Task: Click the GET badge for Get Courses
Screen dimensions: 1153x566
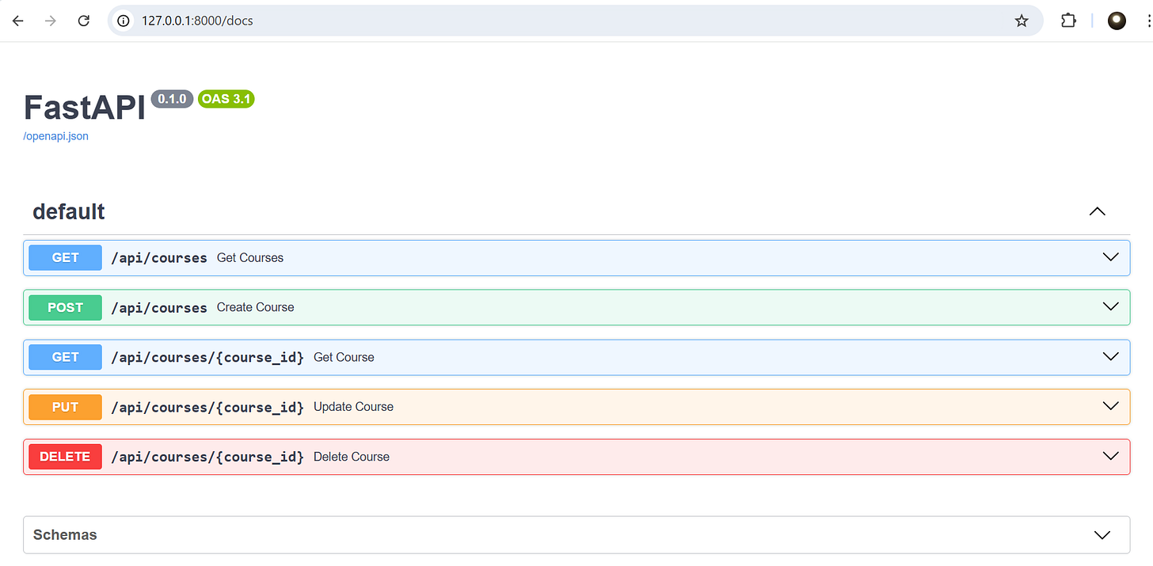Action: (65, 257)
